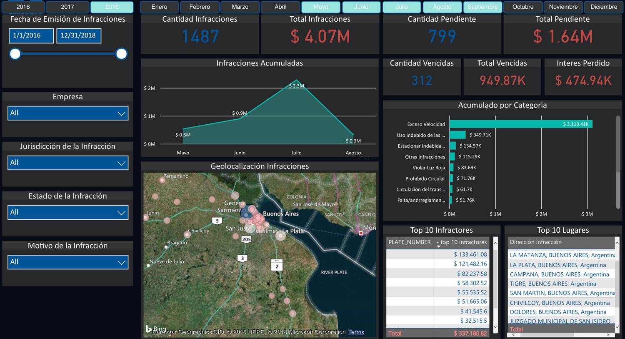This screenshot has width=625, height=339.
Task: Select the map bubble at La Plata
Action: (281, 236)
